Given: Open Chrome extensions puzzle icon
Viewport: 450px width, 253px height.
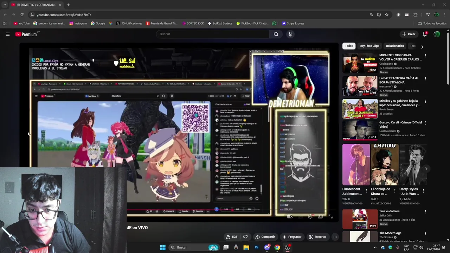Looking at the screenshot, I should pos(416,15).
